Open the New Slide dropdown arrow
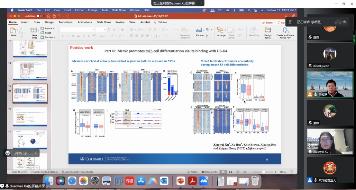 [38, 30]
